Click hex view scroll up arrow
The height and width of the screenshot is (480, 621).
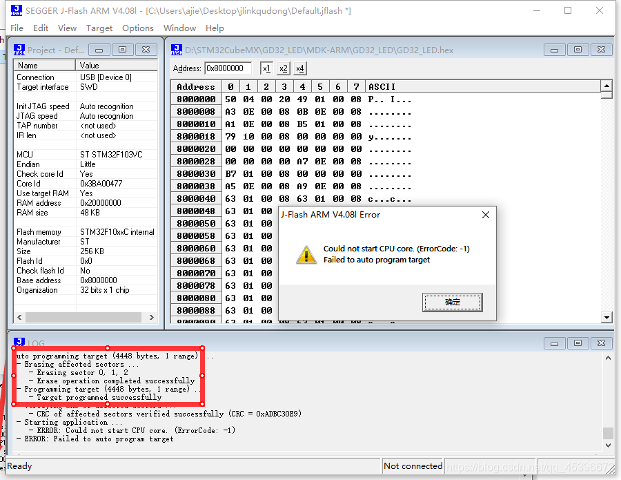coord(607,86)
